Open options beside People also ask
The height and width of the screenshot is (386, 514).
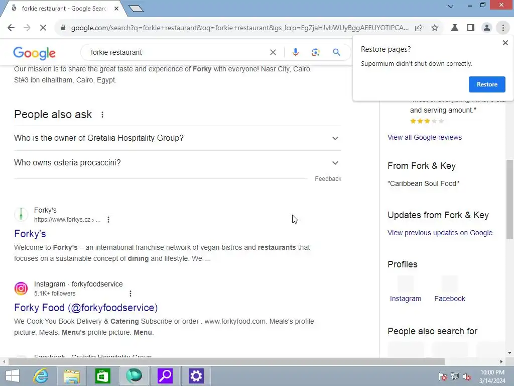pyautogui.click(x=102, y=115)
